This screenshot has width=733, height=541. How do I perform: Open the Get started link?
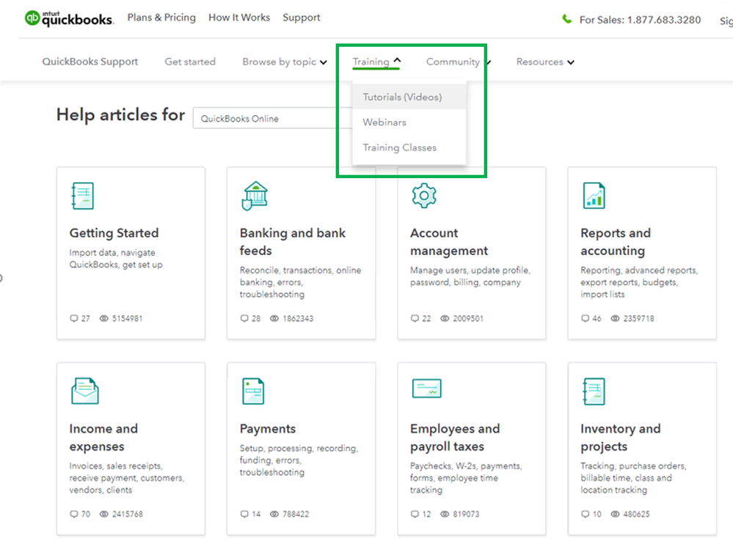190,62
